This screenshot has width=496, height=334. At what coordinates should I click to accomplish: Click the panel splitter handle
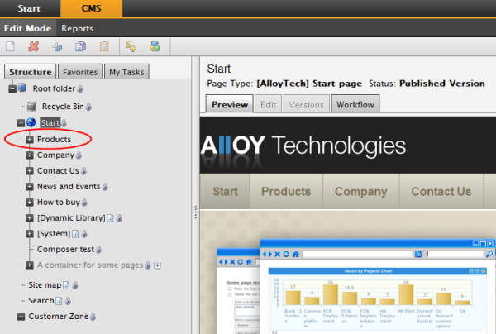(196, 212)
